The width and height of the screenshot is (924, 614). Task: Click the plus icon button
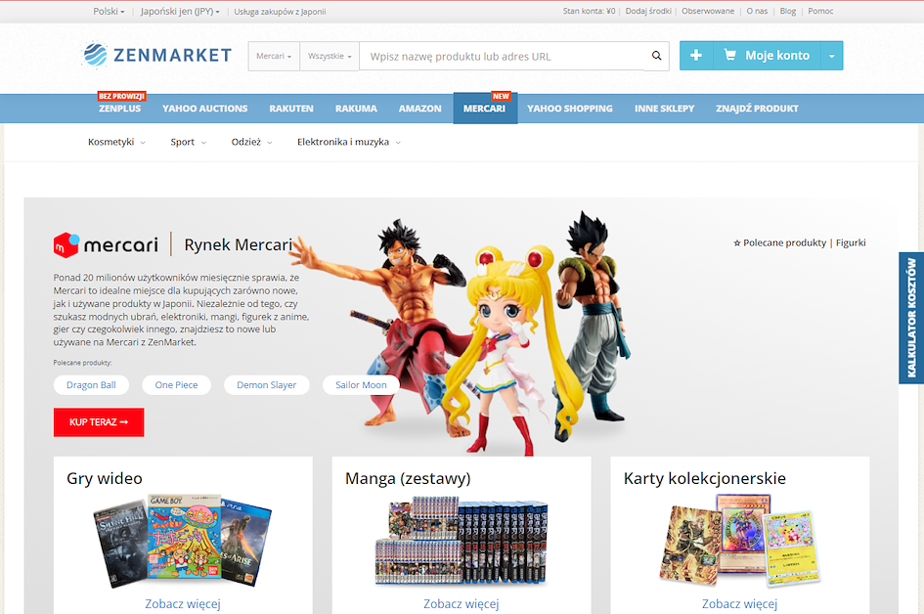click(696, 56)
